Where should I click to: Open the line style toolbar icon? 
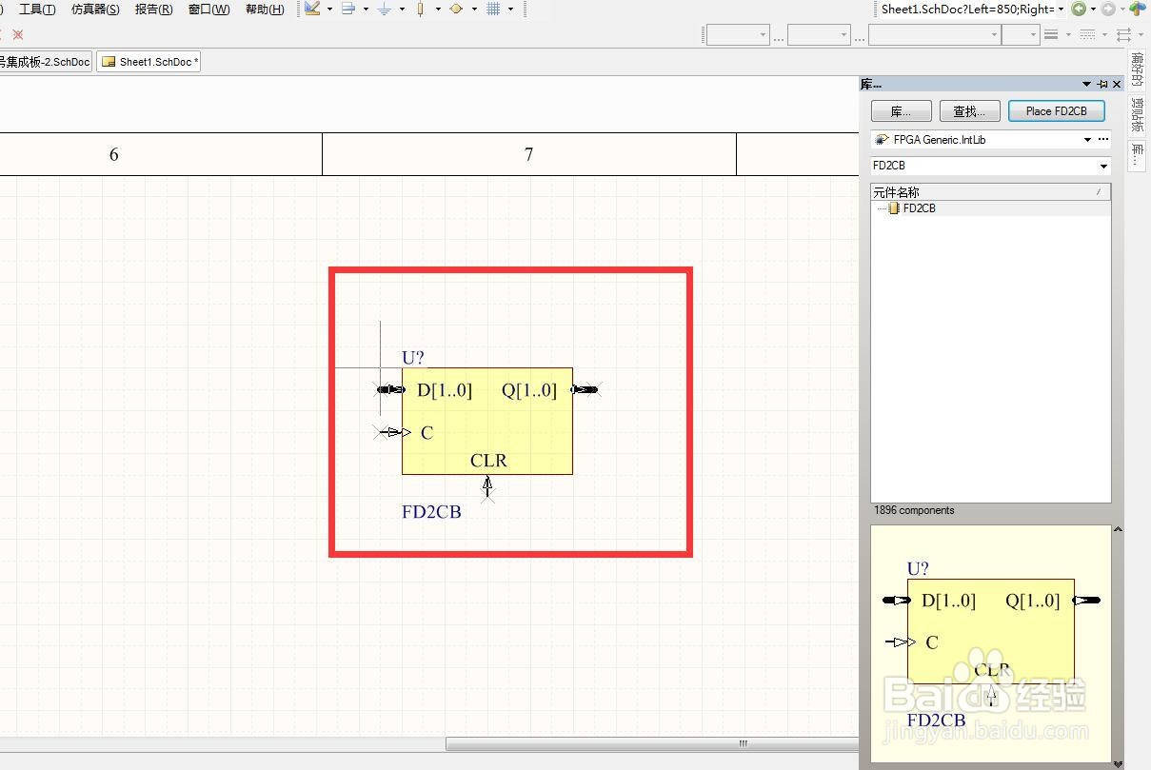pos(1052,34)
